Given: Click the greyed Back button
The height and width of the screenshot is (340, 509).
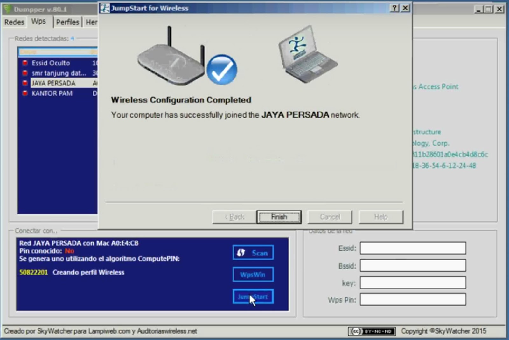Looking at the screenshot, I should [x=234, y=217].
